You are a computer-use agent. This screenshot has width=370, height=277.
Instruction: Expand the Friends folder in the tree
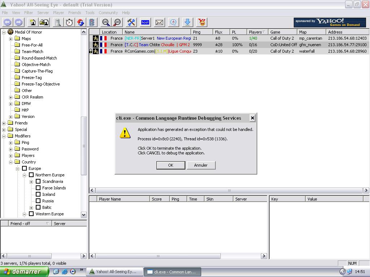tap(4, 123)
